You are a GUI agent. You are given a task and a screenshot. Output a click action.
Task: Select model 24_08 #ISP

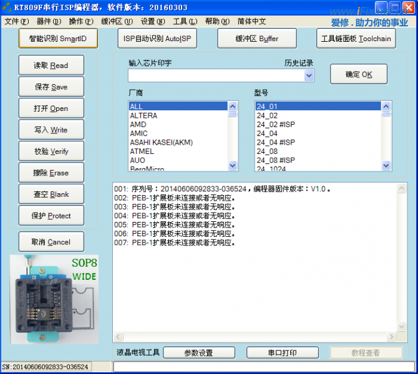tap(318, 160)
